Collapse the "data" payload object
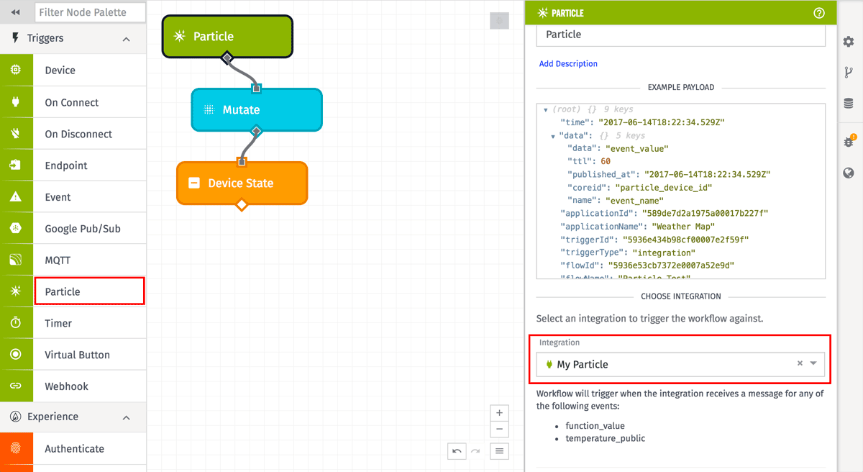 553,135
